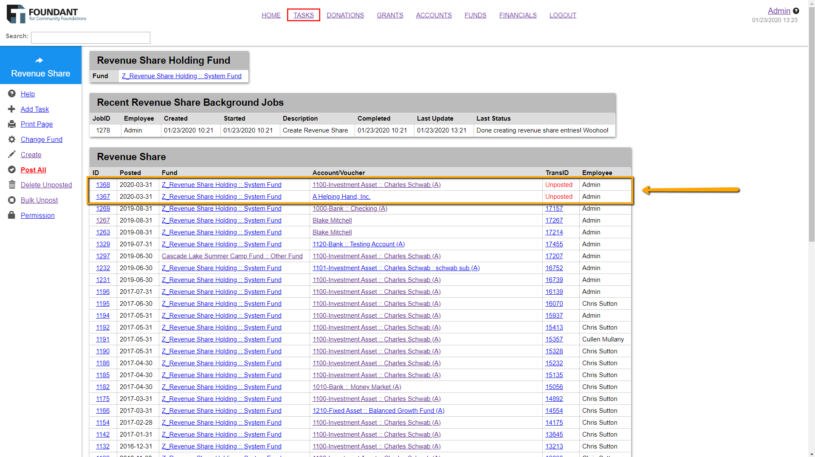Open revenue share ID 1368
815x457 pixels.
tap(103, 185)
